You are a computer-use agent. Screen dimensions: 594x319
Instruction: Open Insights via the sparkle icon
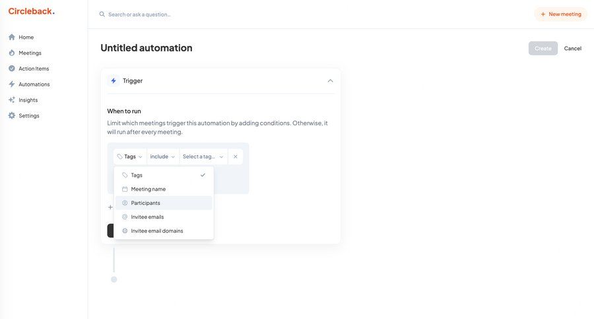(12, 100)
